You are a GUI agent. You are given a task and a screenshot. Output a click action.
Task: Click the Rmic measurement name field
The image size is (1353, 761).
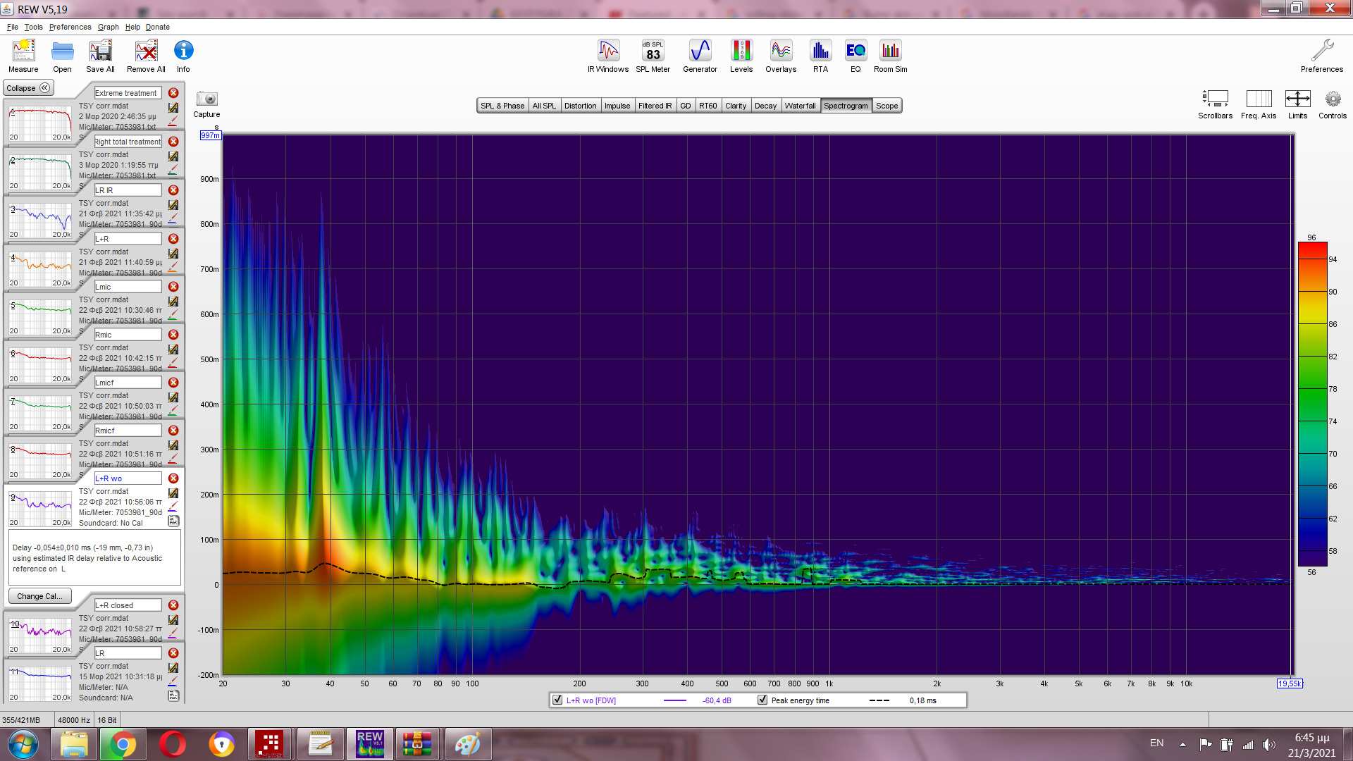(128, 335)
